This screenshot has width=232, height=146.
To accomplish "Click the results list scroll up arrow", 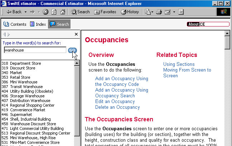I will click(x=77, y=63).
